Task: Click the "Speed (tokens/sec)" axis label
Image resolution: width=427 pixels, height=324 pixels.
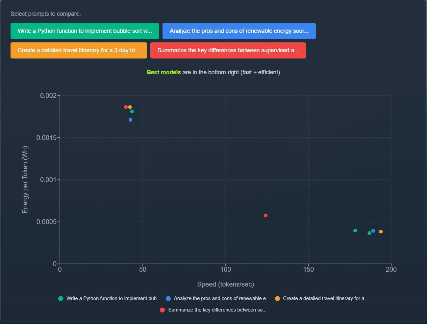Action: pyautogui.click(x=225, y=284)
